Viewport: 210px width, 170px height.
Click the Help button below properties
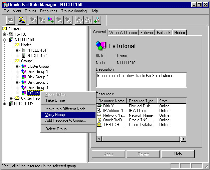tap(178, 154)
